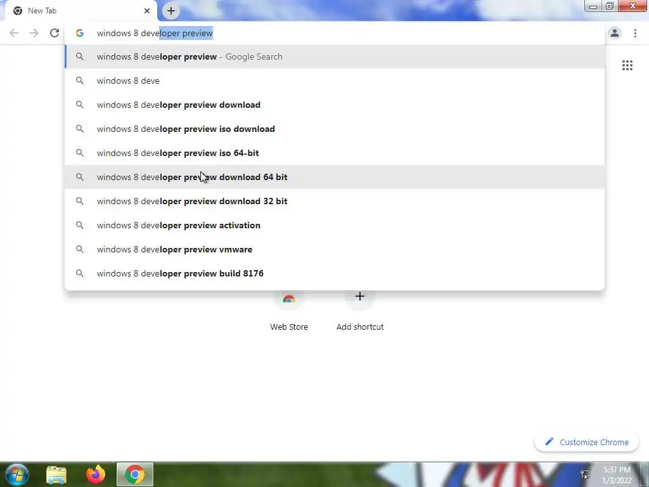Choose suggestion 'windows 8 deve'
This screenshot has width=649, height=487.
coord(335,81)
